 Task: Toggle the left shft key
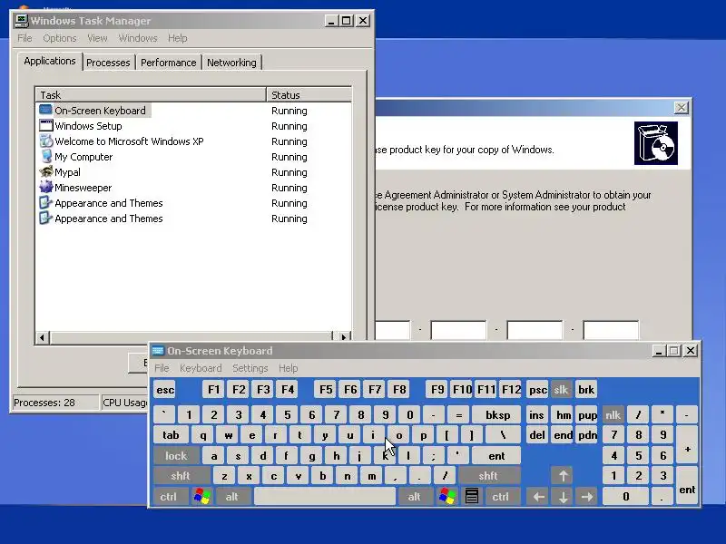pyautogui.click(x=181, y=475)
